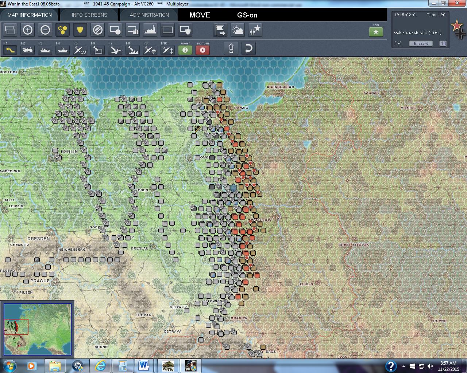Click the Brest Litovsk label on map
Viewport: 467px width, 373px height.
click(x=354, y=245)
